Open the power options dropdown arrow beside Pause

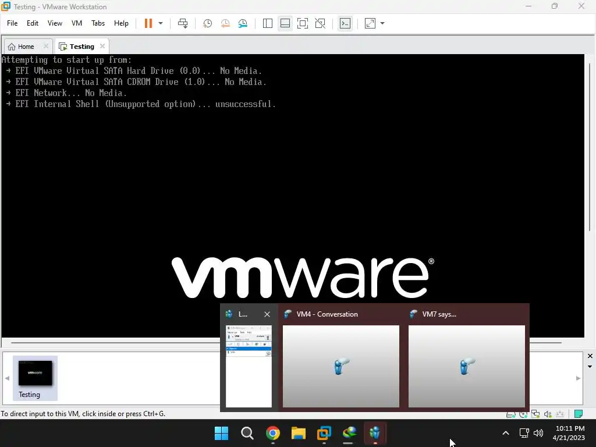pos(161,23)
